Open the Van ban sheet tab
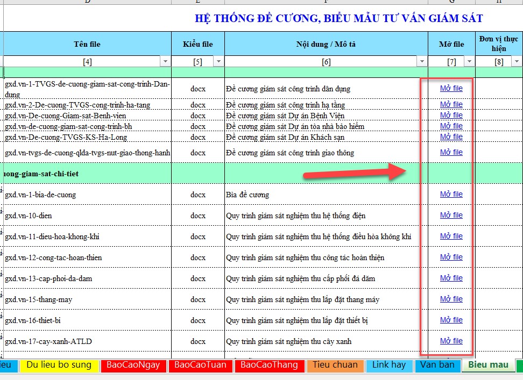The image size is (523, 380). (437, 365)
